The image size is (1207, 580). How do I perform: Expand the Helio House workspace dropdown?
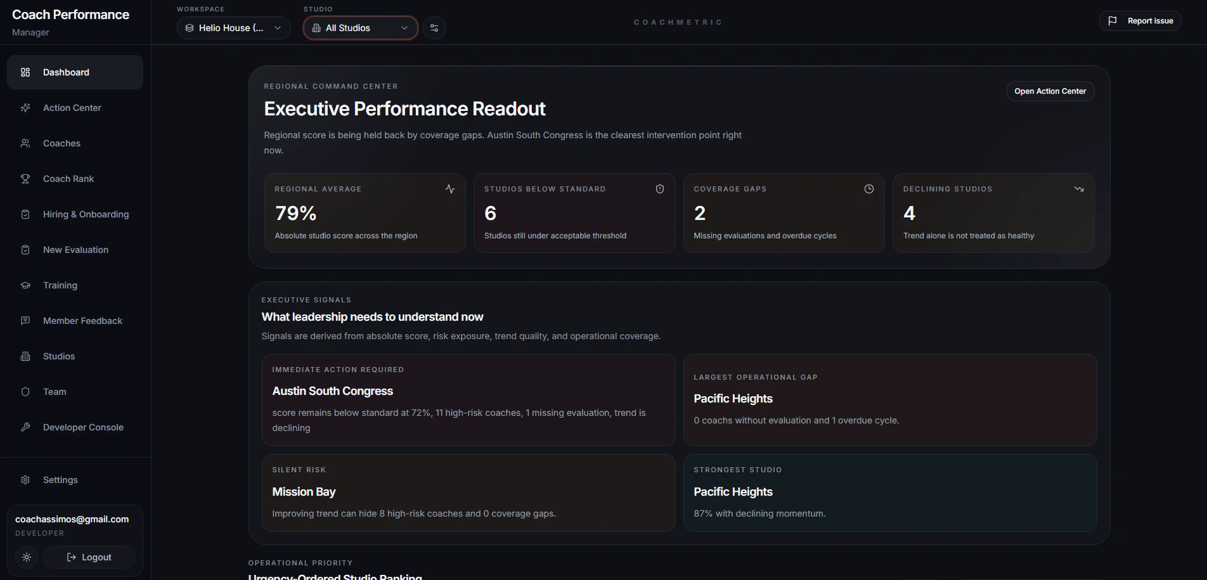coord(234,28)
